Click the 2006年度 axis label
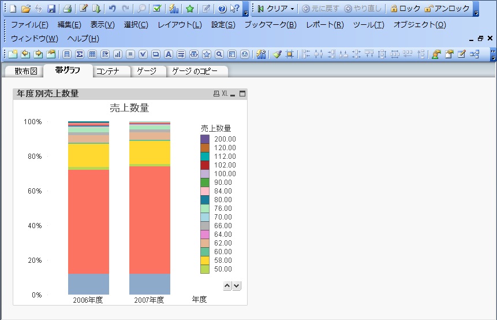Screen dimensions: 497x320 pos(88,300)
